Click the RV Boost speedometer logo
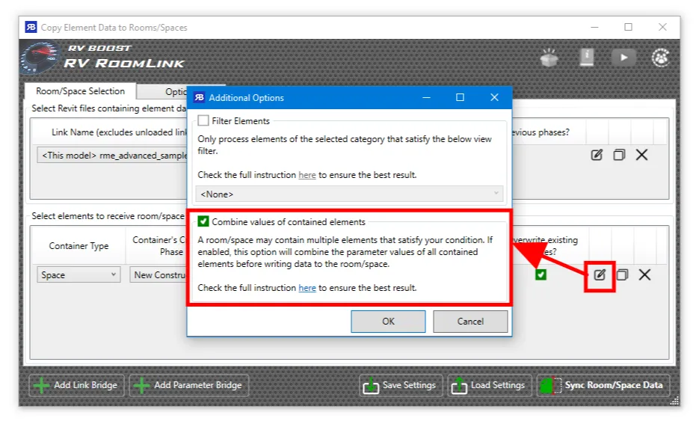 coord(39,58)
